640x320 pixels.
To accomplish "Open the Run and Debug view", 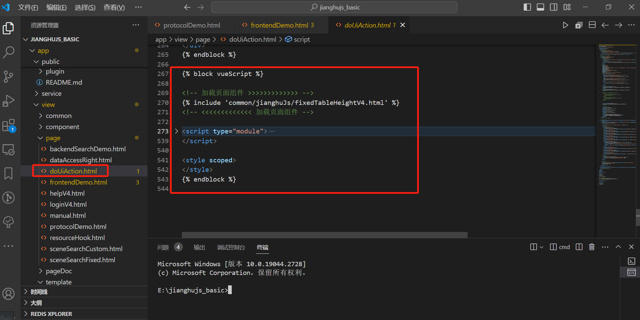I will point(8,101).
